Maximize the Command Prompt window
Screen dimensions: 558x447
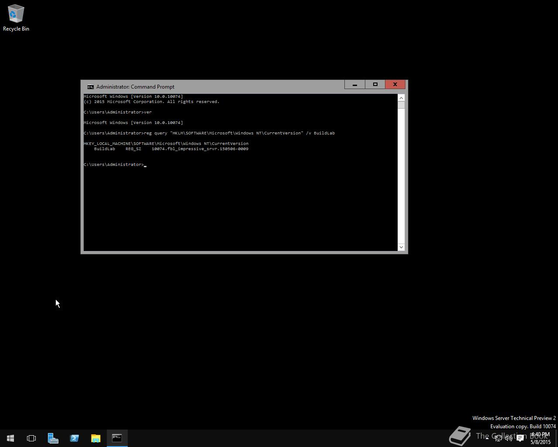click(x=375, y=85)
